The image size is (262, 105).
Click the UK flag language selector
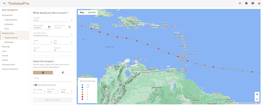click(x=259, y=3)
